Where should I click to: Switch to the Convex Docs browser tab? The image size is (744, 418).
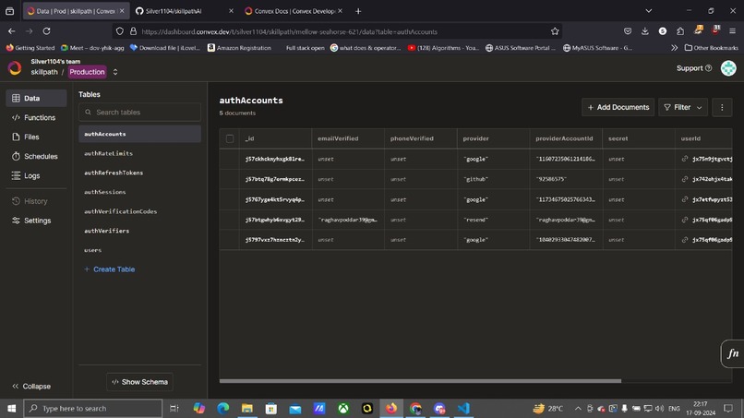(x=294, y=11)
